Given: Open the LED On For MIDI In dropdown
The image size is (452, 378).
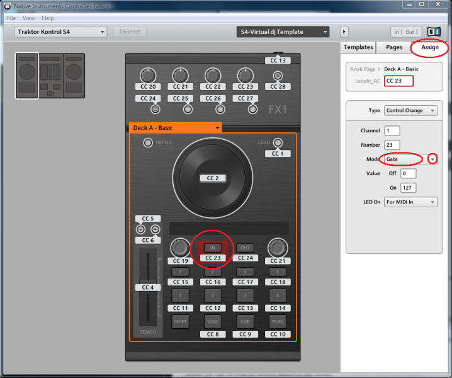Looking at the screenshot, I should click(410, 202).
